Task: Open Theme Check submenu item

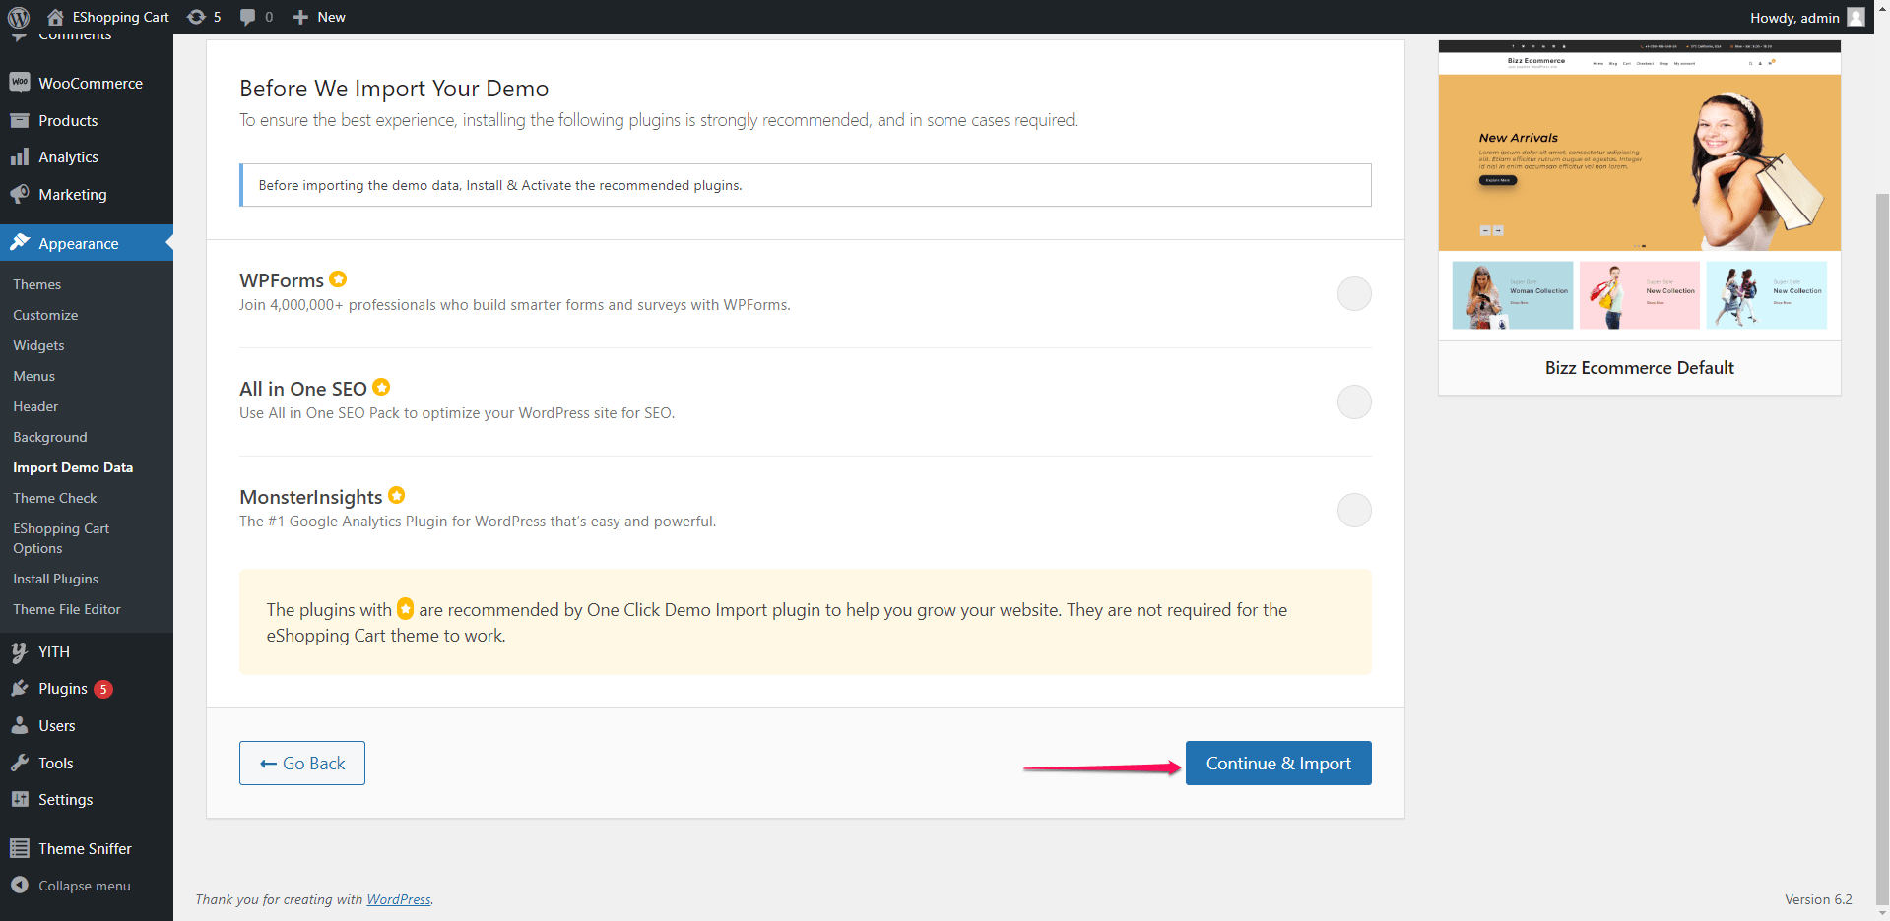Action: [55, 498]
